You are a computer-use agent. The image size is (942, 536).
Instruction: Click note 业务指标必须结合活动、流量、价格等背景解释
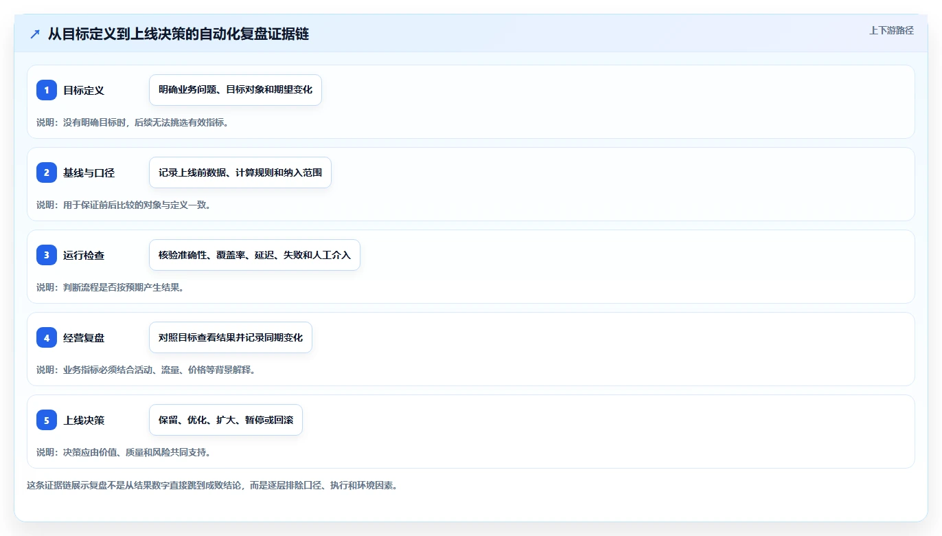pyautogui.click(x=146, y=370)
